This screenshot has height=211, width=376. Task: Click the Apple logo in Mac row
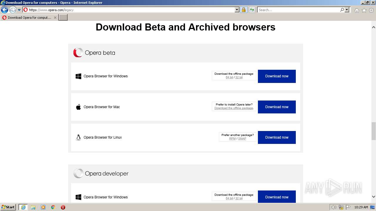[x=78, y=107]
